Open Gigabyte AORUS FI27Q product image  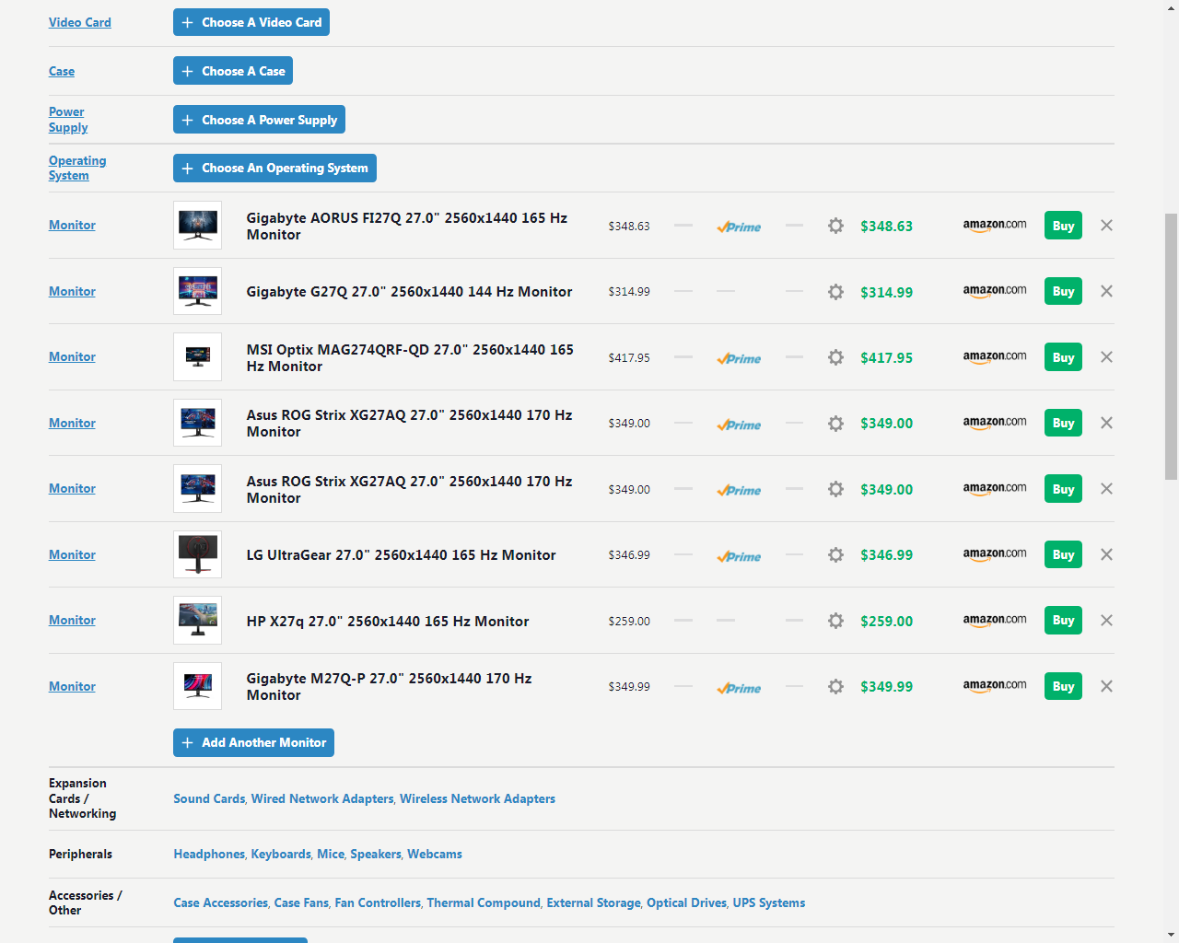(x=197, y=225)
